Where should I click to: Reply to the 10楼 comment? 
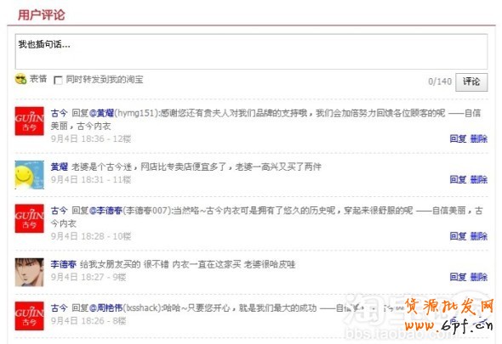458,236
